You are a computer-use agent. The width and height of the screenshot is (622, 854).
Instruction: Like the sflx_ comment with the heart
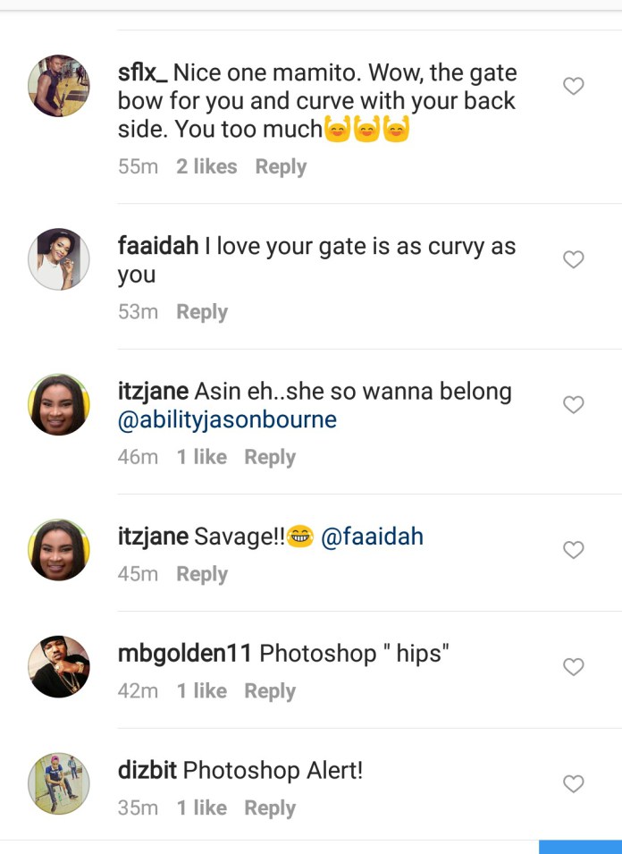pos(573,87)
